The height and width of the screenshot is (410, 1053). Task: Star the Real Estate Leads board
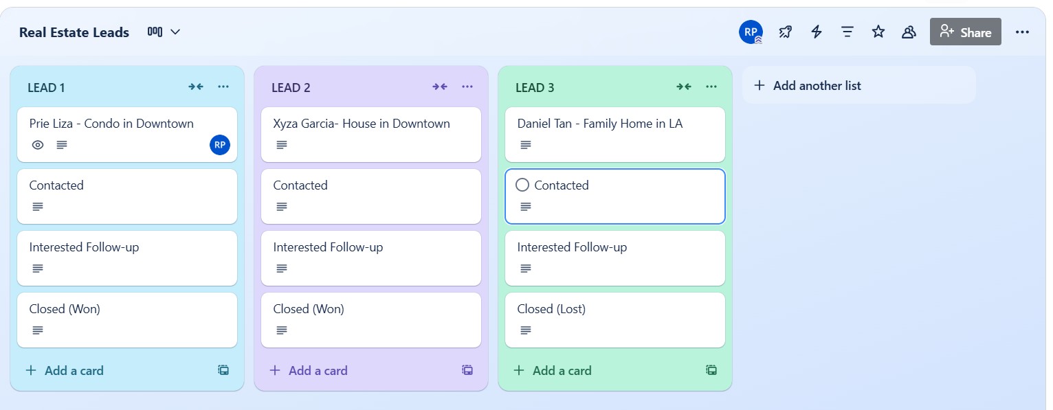pos(878,32)
